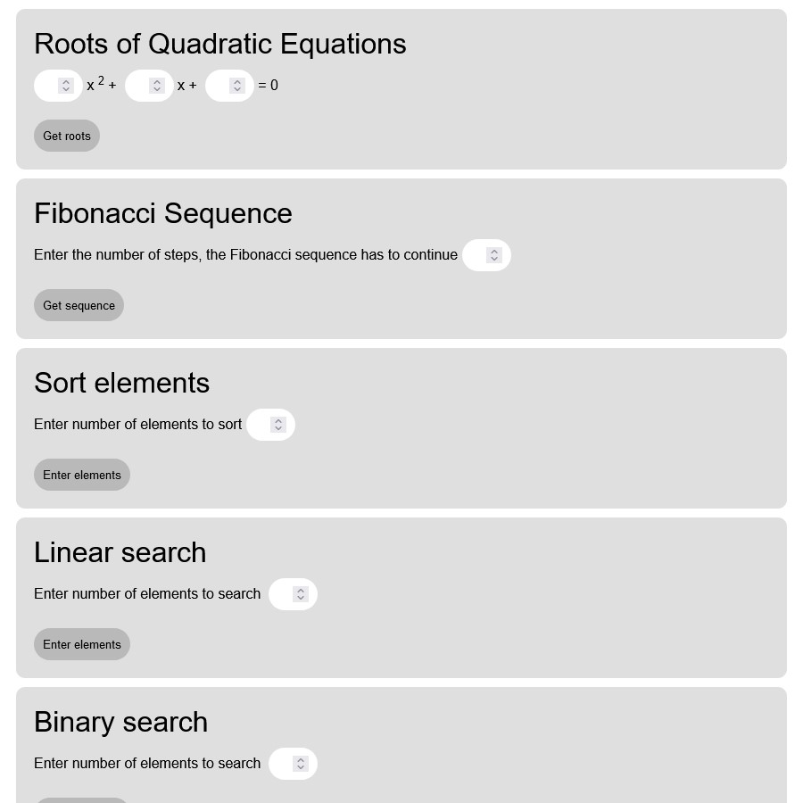The height and width of the screenshot is (803, 803).
Task: Click the Roots of Quadratic Equations heading
Action: [220, 44]
